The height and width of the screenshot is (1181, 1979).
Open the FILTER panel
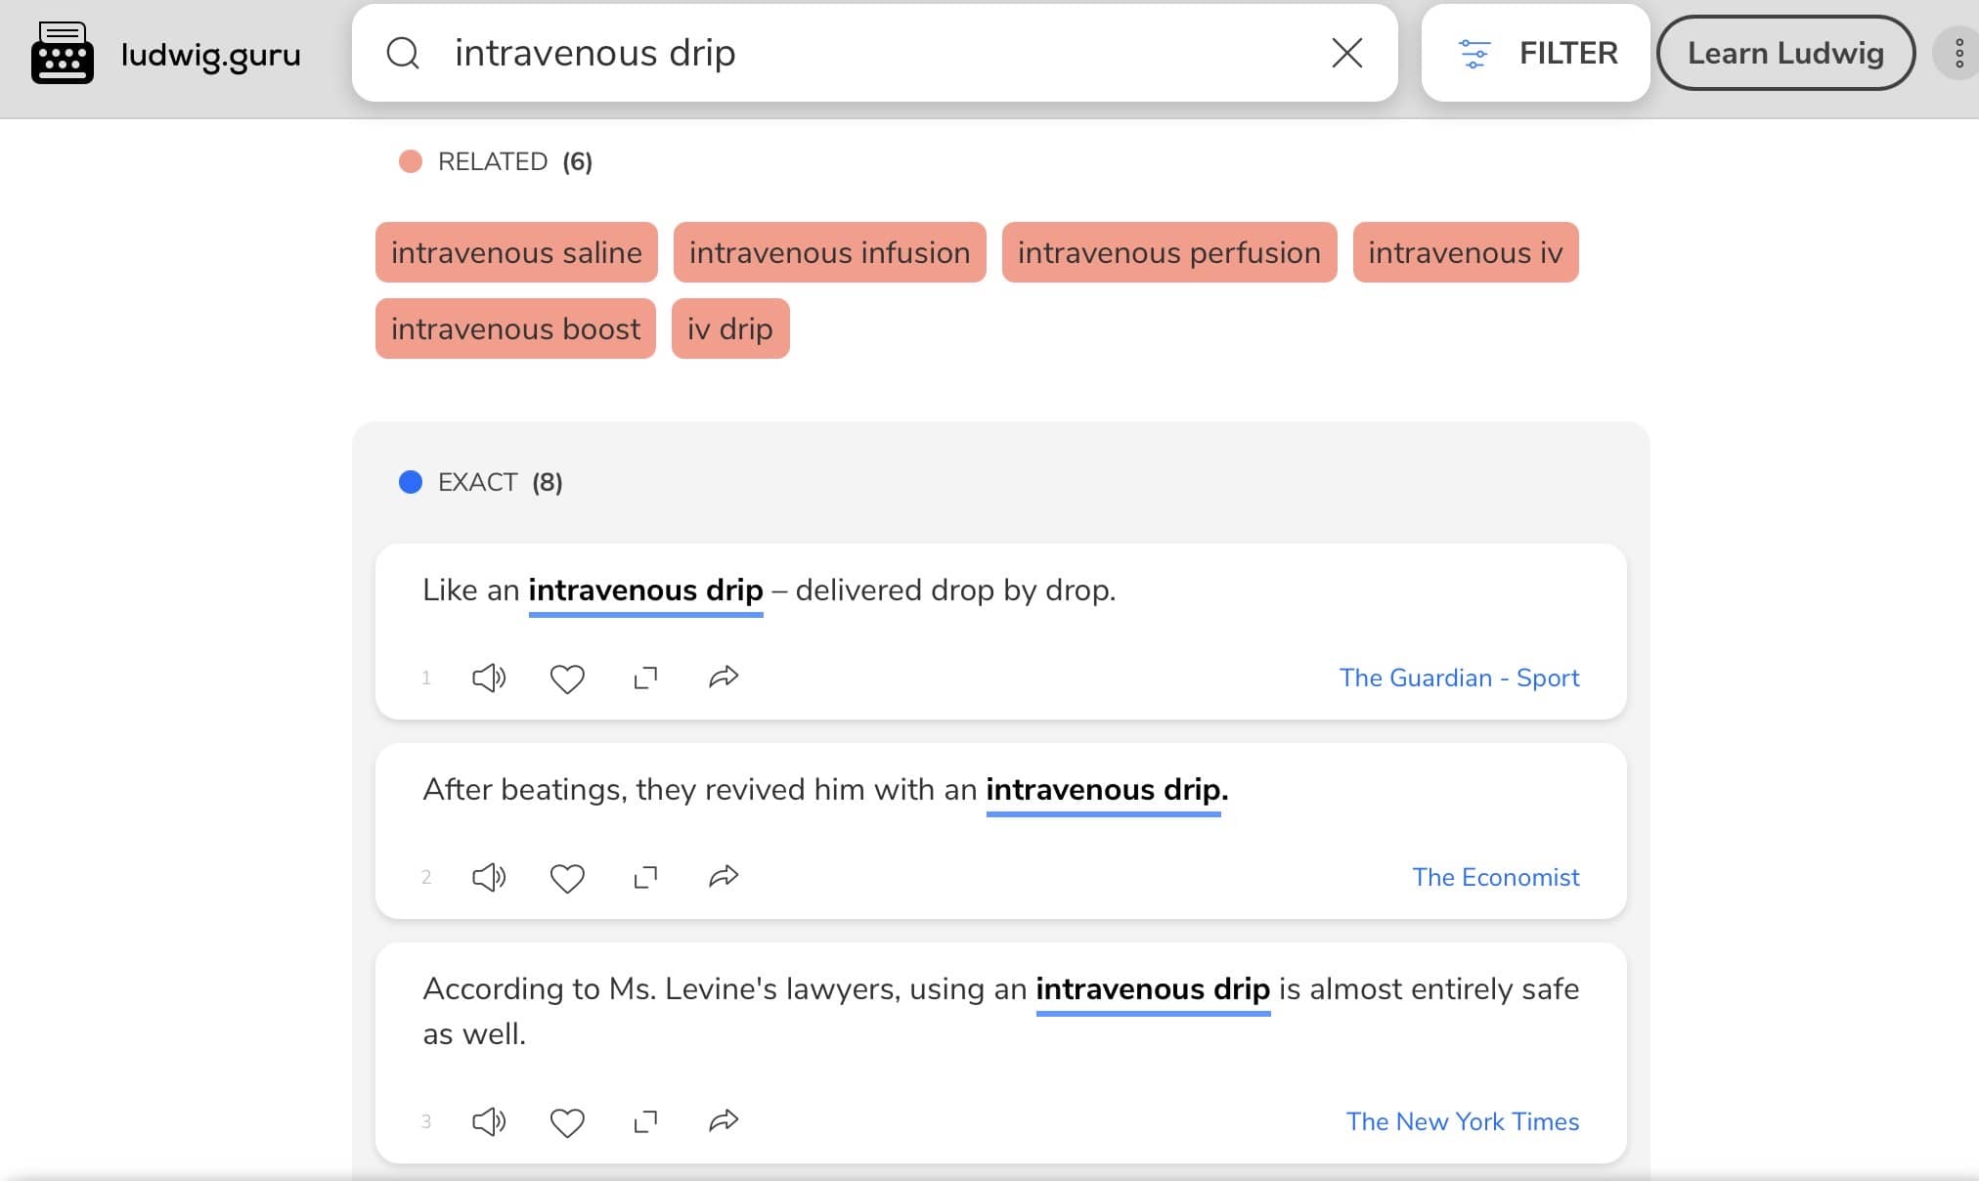click(1536, 53)
